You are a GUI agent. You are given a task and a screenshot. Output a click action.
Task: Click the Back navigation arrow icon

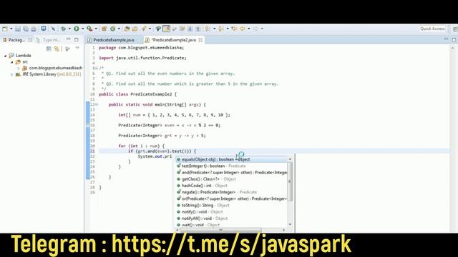pyautogui.click(x=243, y=29)
